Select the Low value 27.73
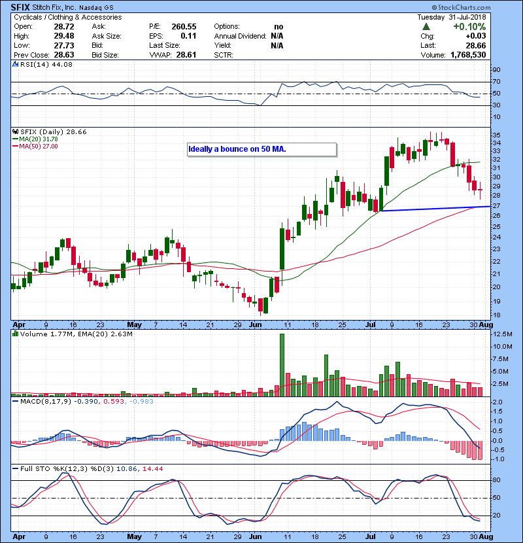523x543 pixels. click(x=64, y=45)
